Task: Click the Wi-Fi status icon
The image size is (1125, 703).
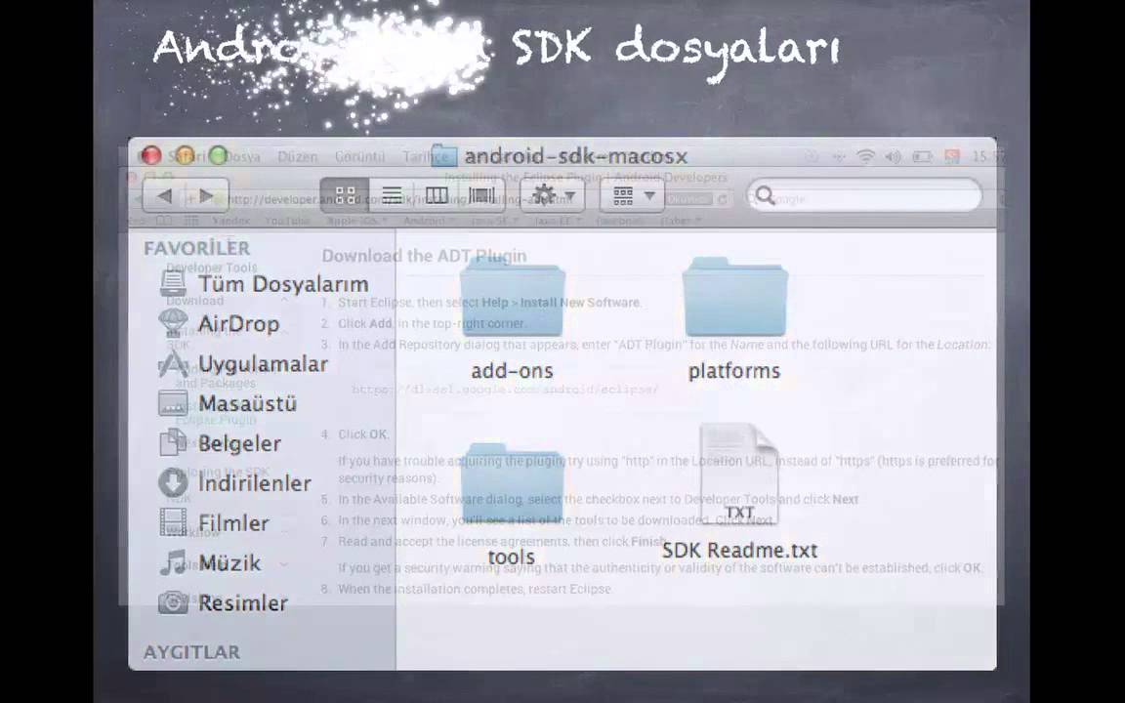Action: [x=866, y=156]
